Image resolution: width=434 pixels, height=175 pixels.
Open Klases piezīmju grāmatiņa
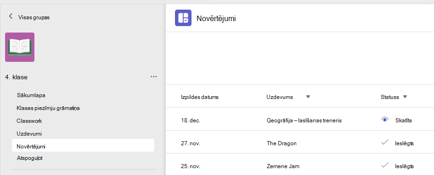tap(48, 108)
